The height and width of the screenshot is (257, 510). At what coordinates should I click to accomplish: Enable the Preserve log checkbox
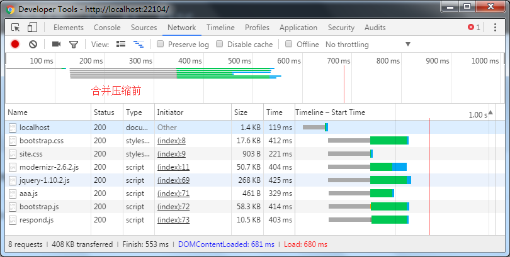click(x=160, y=44)
